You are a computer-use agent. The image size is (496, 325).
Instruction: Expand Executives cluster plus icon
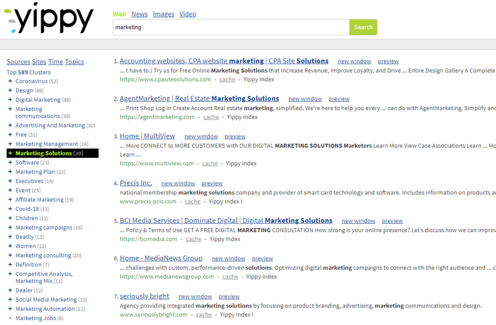pyautogui.click(x=10, y=181)
